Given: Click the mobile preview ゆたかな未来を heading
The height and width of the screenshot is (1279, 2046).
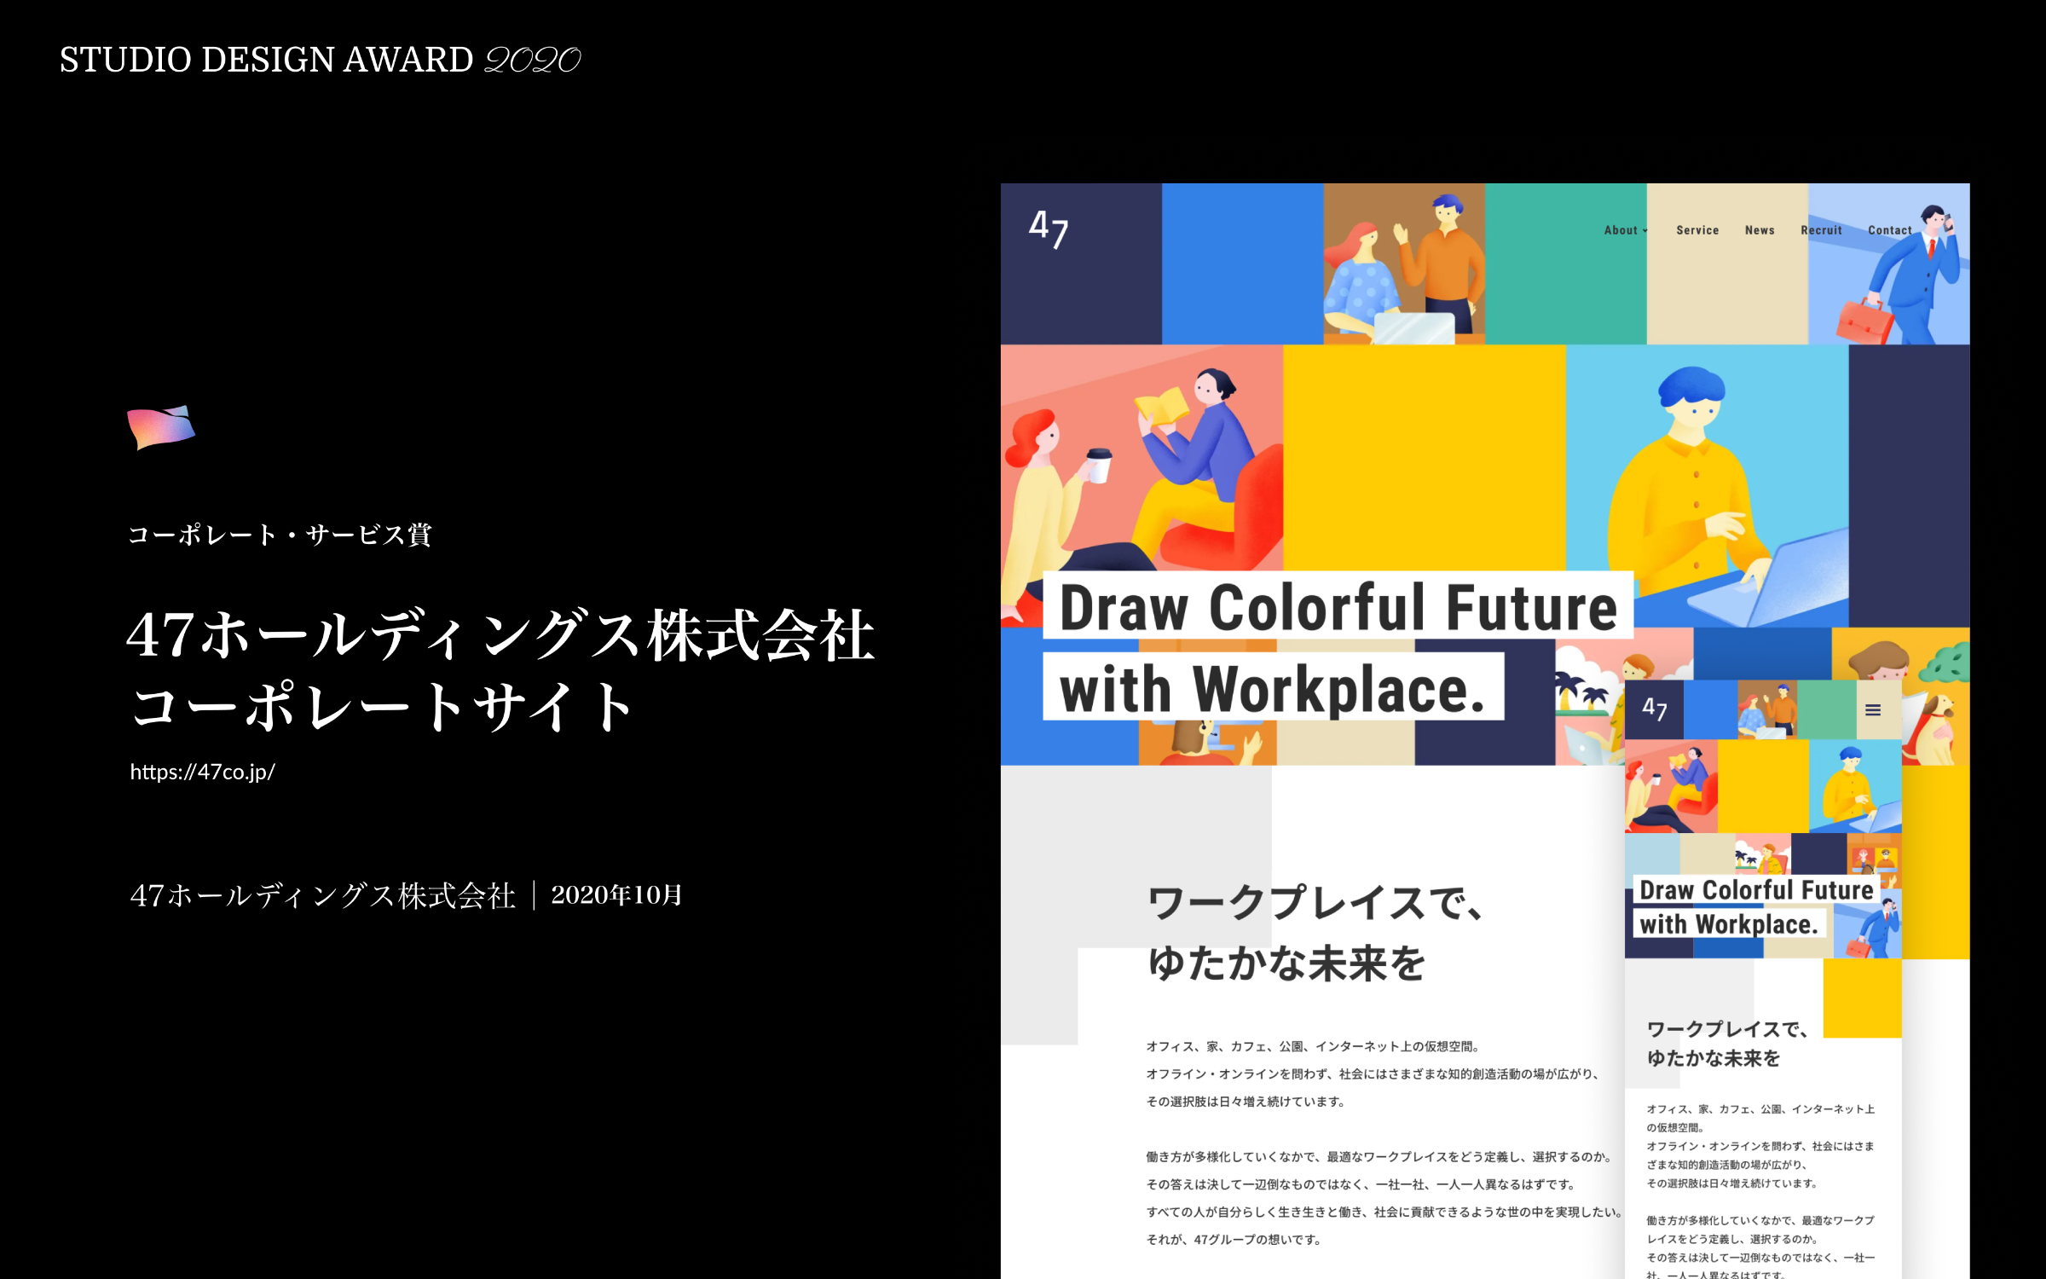Looking at the screenshot, I should [1714, 1058].
